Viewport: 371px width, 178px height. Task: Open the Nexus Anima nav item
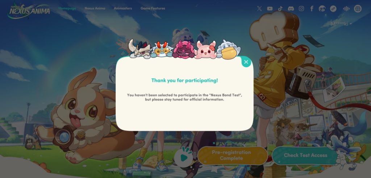[x=95, y=8]
